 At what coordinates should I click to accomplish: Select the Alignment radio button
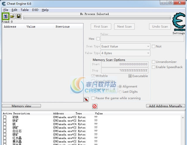point(120,87)
